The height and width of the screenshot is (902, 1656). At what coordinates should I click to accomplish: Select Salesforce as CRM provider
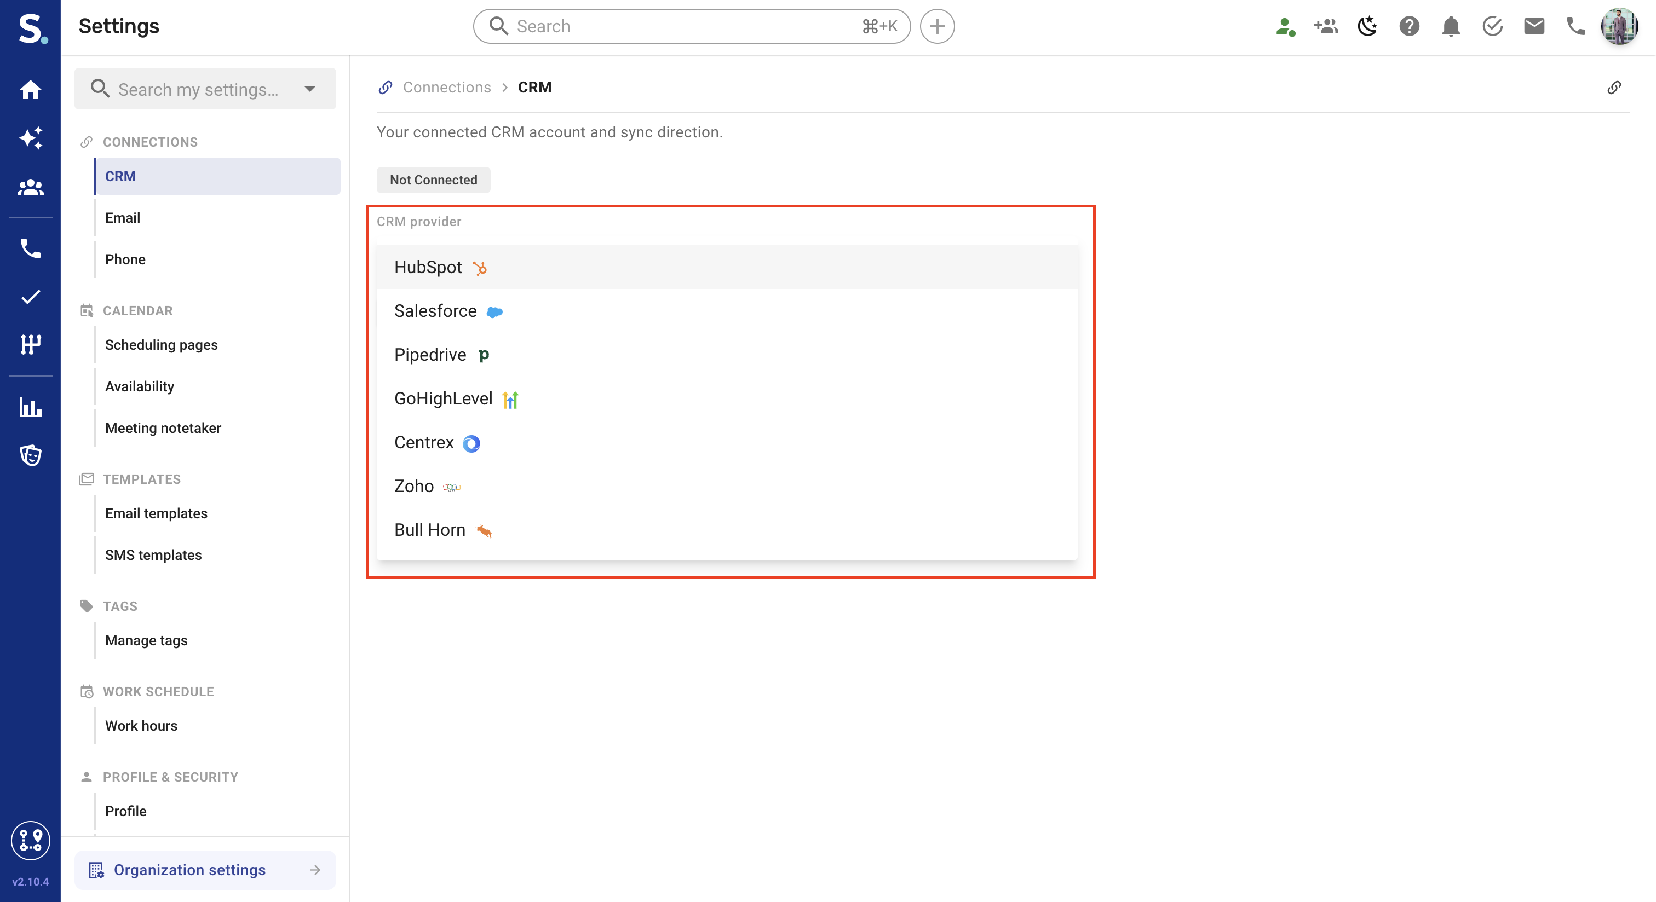pyautogui.click(x=727, y=311)
